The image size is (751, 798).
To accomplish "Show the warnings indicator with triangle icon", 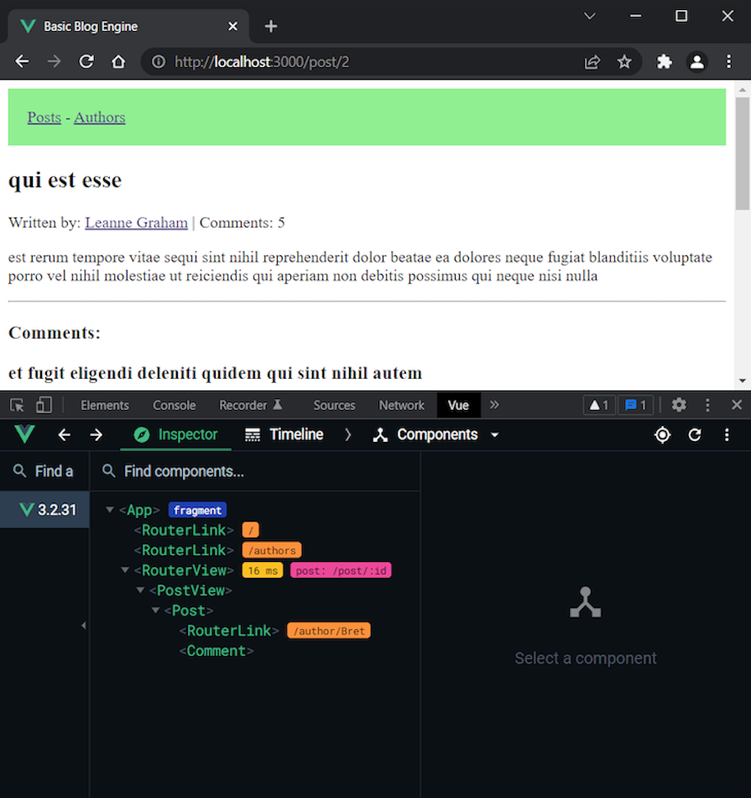I will click(598, 405).
